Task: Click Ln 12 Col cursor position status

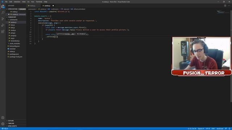Action: 192,129
